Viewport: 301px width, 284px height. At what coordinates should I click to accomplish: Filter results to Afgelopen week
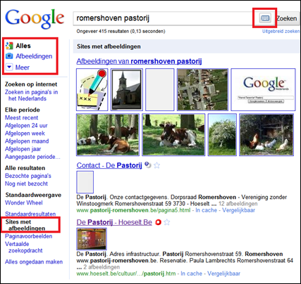pos(25,134)
